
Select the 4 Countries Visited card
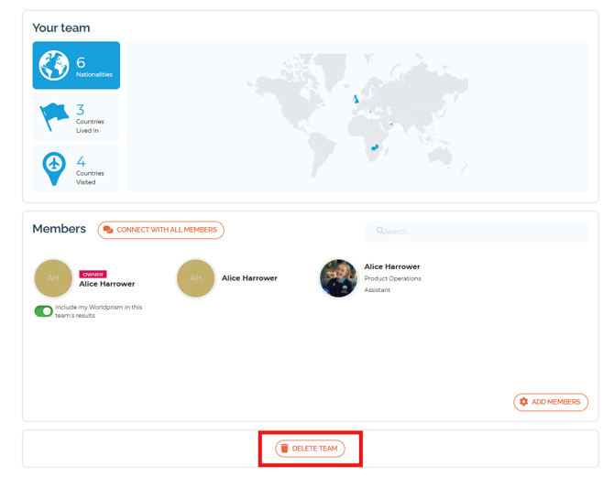pos(76,168)
